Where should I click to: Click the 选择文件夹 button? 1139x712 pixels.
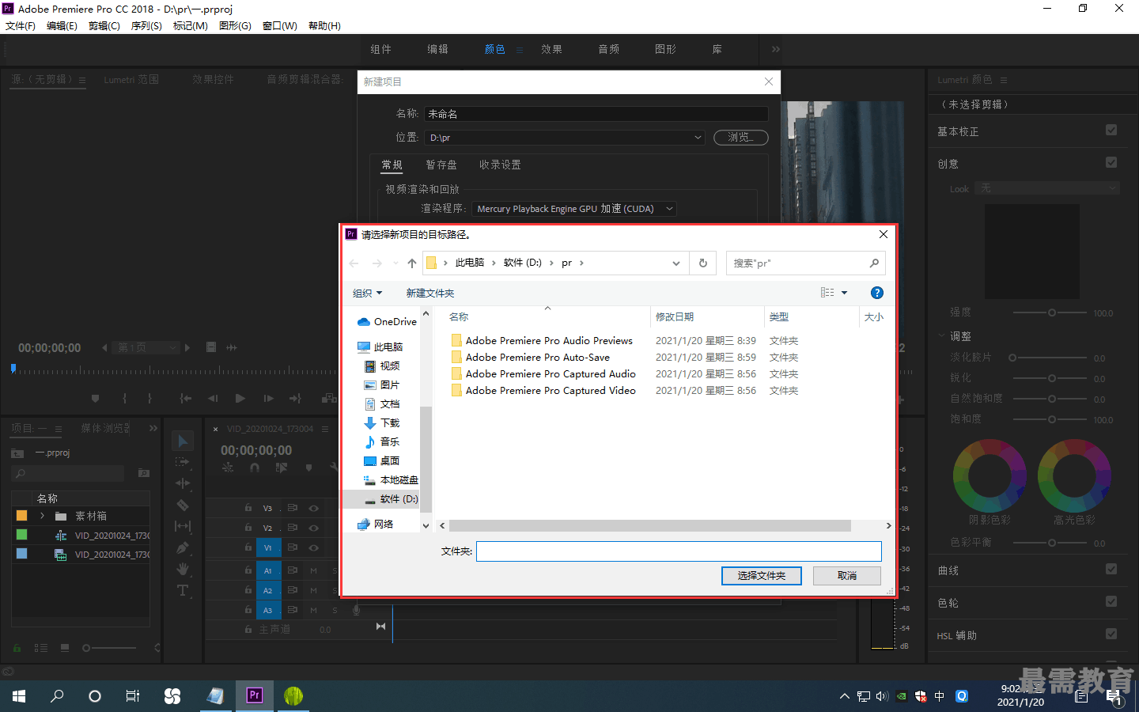point(762,576)
